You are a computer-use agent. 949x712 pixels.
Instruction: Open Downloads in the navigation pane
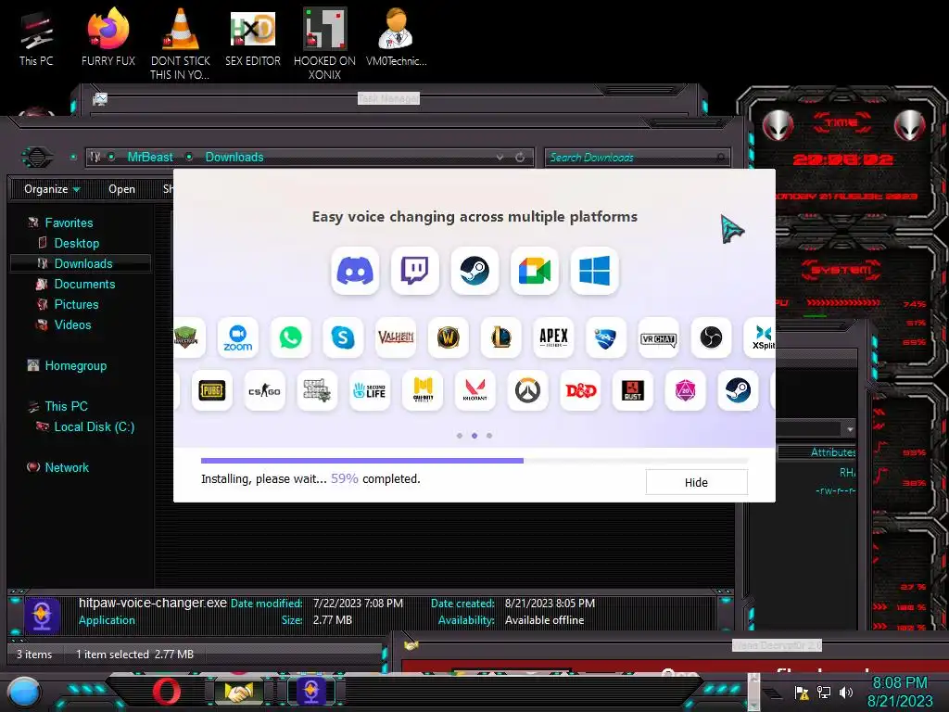tap(82, 263)
